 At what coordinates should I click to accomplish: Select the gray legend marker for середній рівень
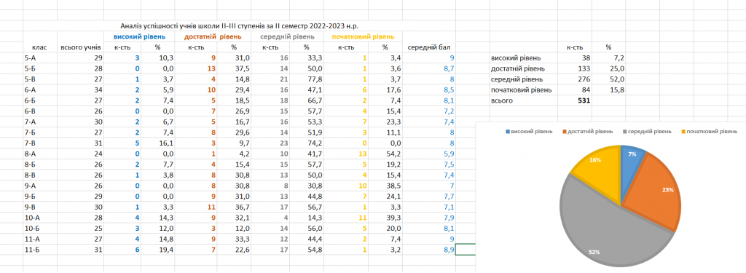624,131
